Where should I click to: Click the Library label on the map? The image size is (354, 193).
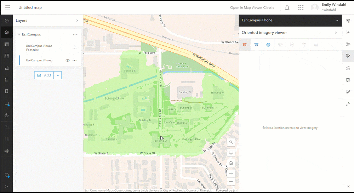tap(172, 109)
